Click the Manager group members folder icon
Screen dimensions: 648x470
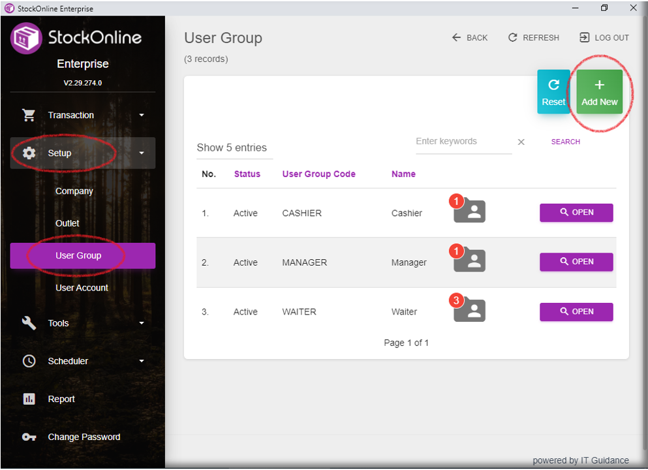(470, 261)
